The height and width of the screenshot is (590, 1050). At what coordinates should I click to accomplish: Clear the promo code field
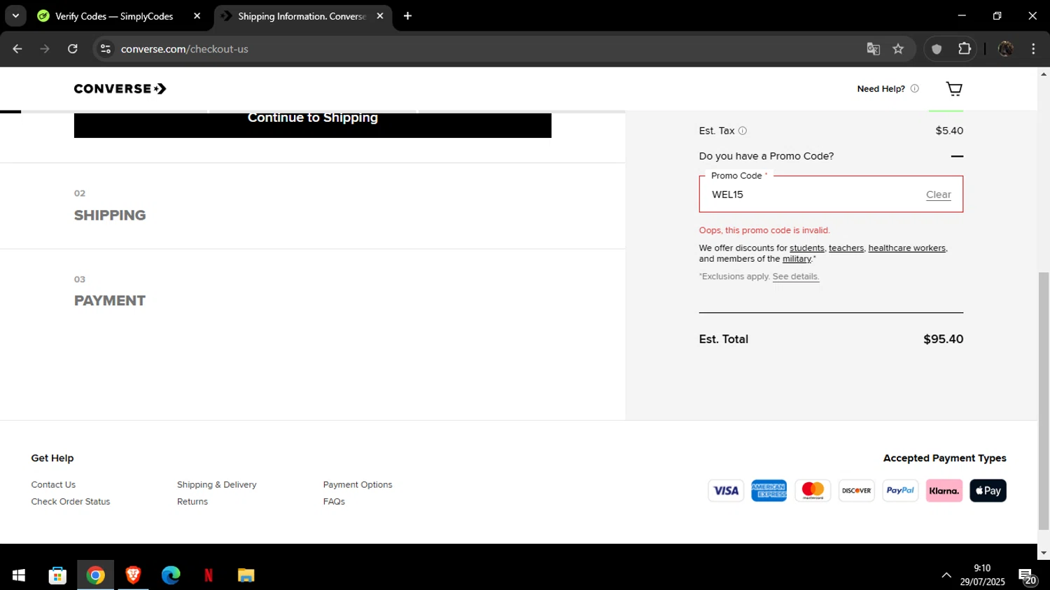tap(938, 195)
